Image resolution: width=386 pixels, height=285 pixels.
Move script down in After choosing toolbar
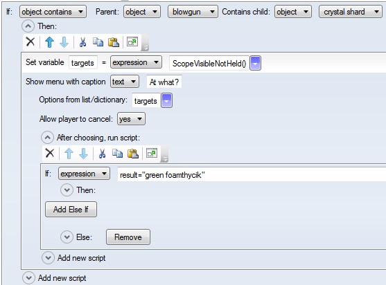(83, 154)
